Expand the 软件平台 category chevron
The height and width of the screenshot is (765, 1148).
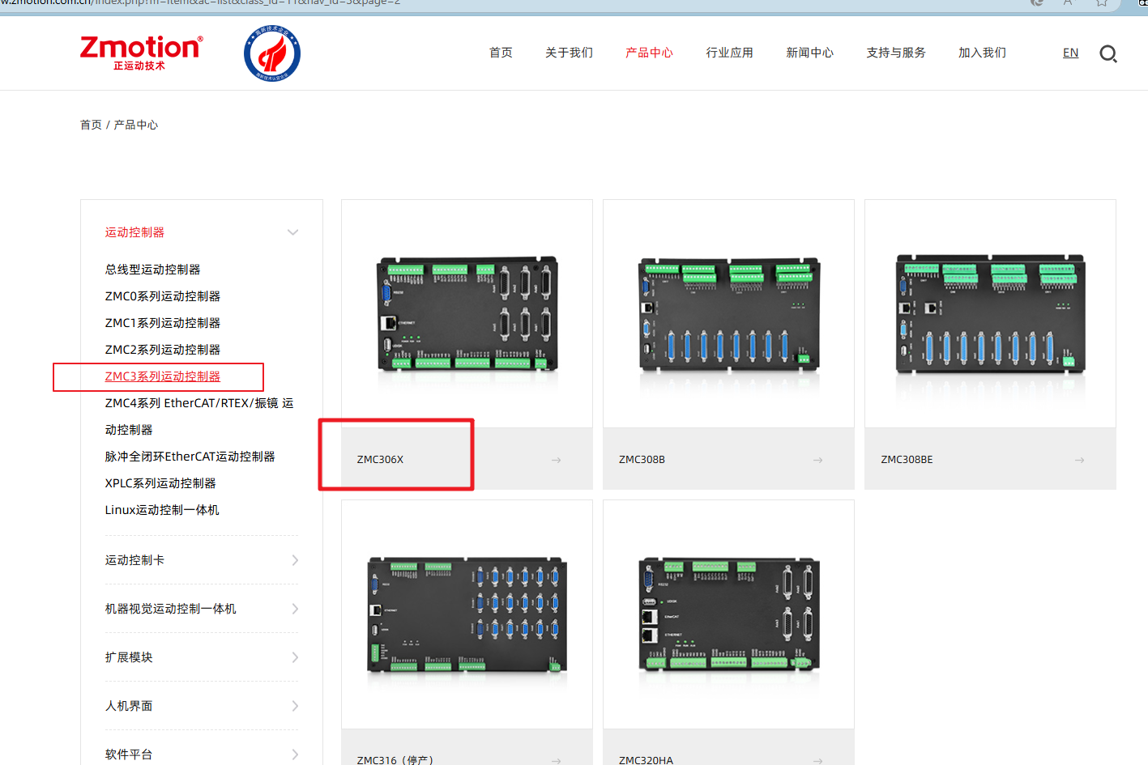pos(295,754)
